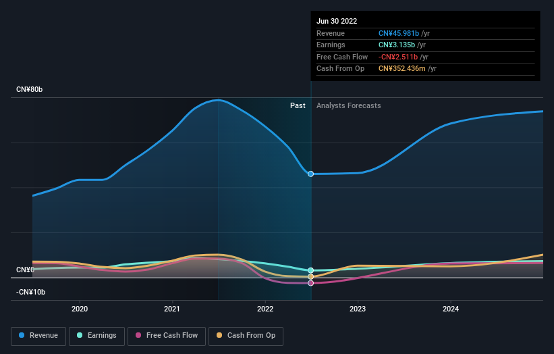Click the Analysts Forecasts label
The height and width of the screenshot is (354, 554).
349,105
